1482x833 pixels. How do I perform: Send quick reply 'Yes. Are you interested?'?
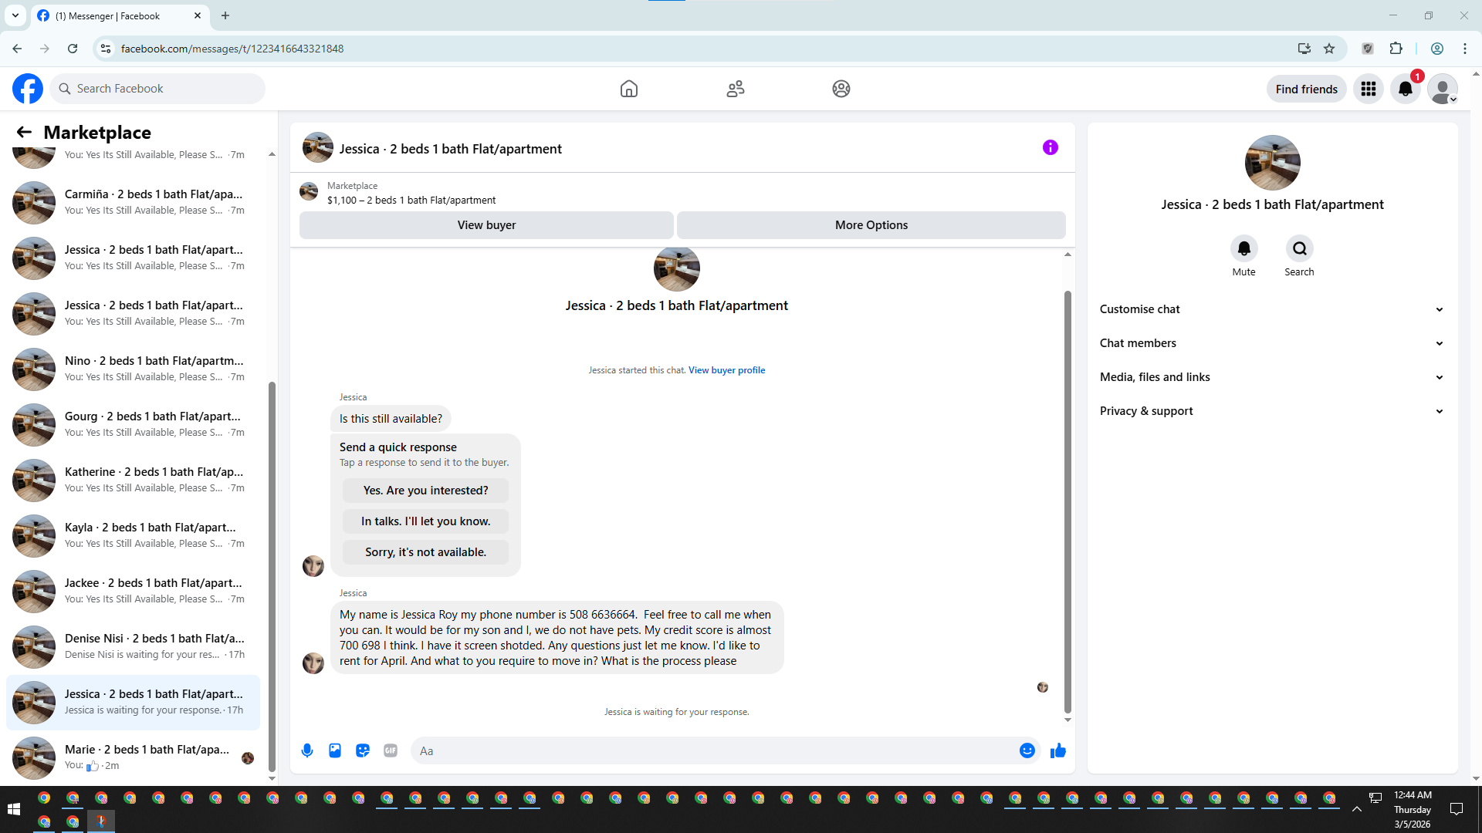point(425,491)
